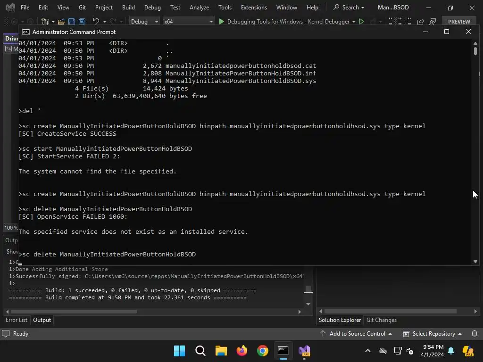Open the Edit menu

pos(43,8)
